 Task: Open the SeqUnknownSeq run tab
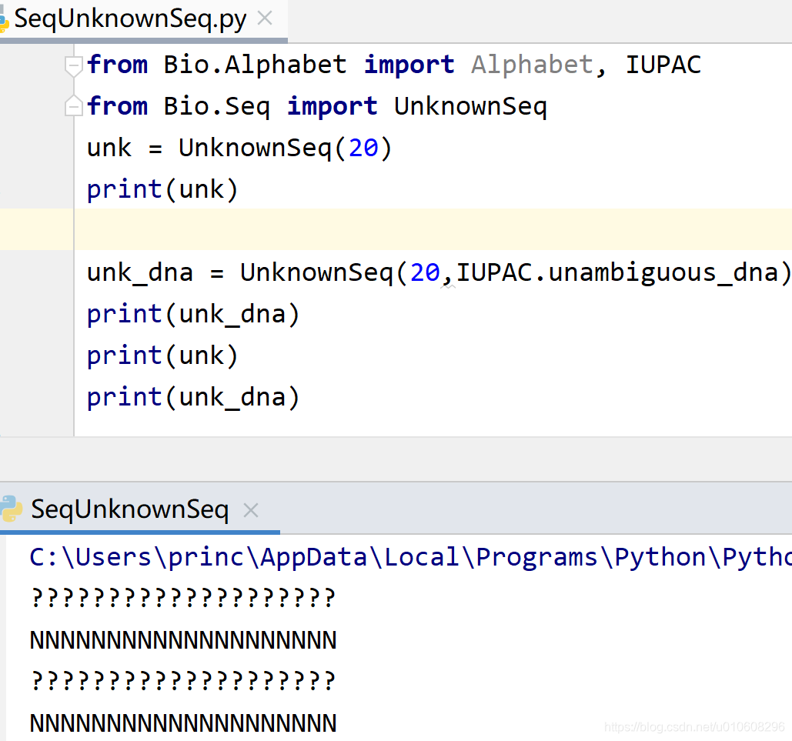(130, 509)
